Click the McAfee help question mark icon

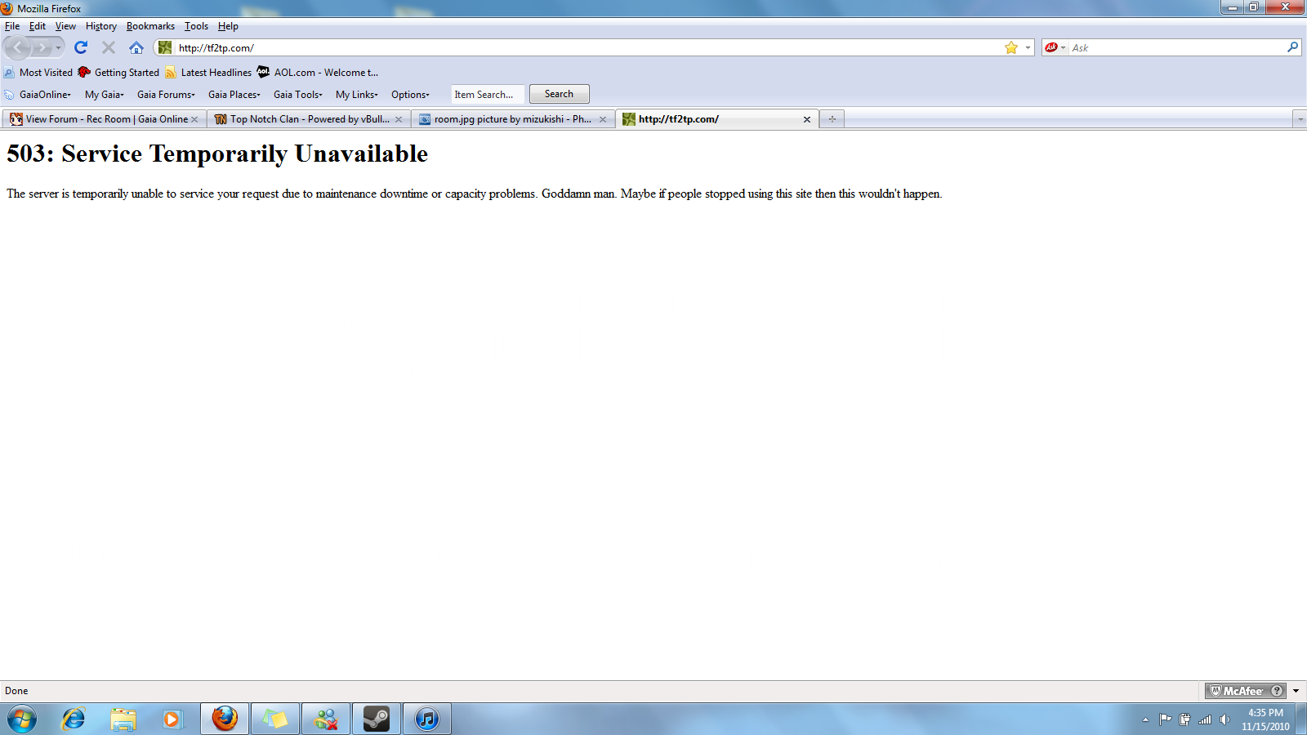point(1277,691)
